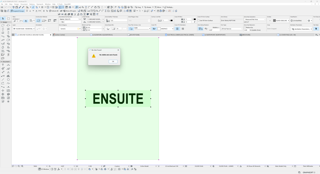Select the Fill tool

[x=8, y=76]
